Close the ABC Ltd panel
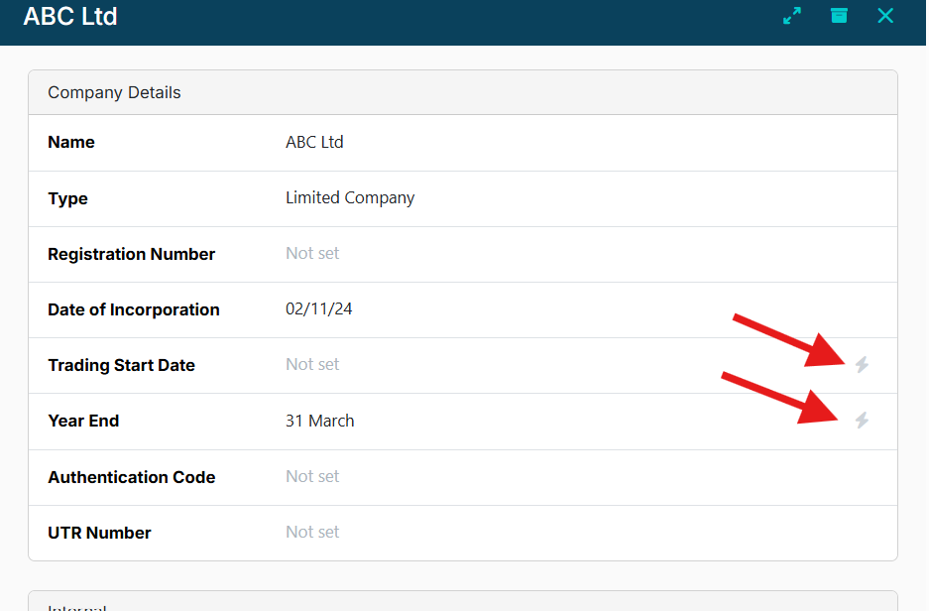Screen dimensions: 929x611 click(x=885, y=16)
